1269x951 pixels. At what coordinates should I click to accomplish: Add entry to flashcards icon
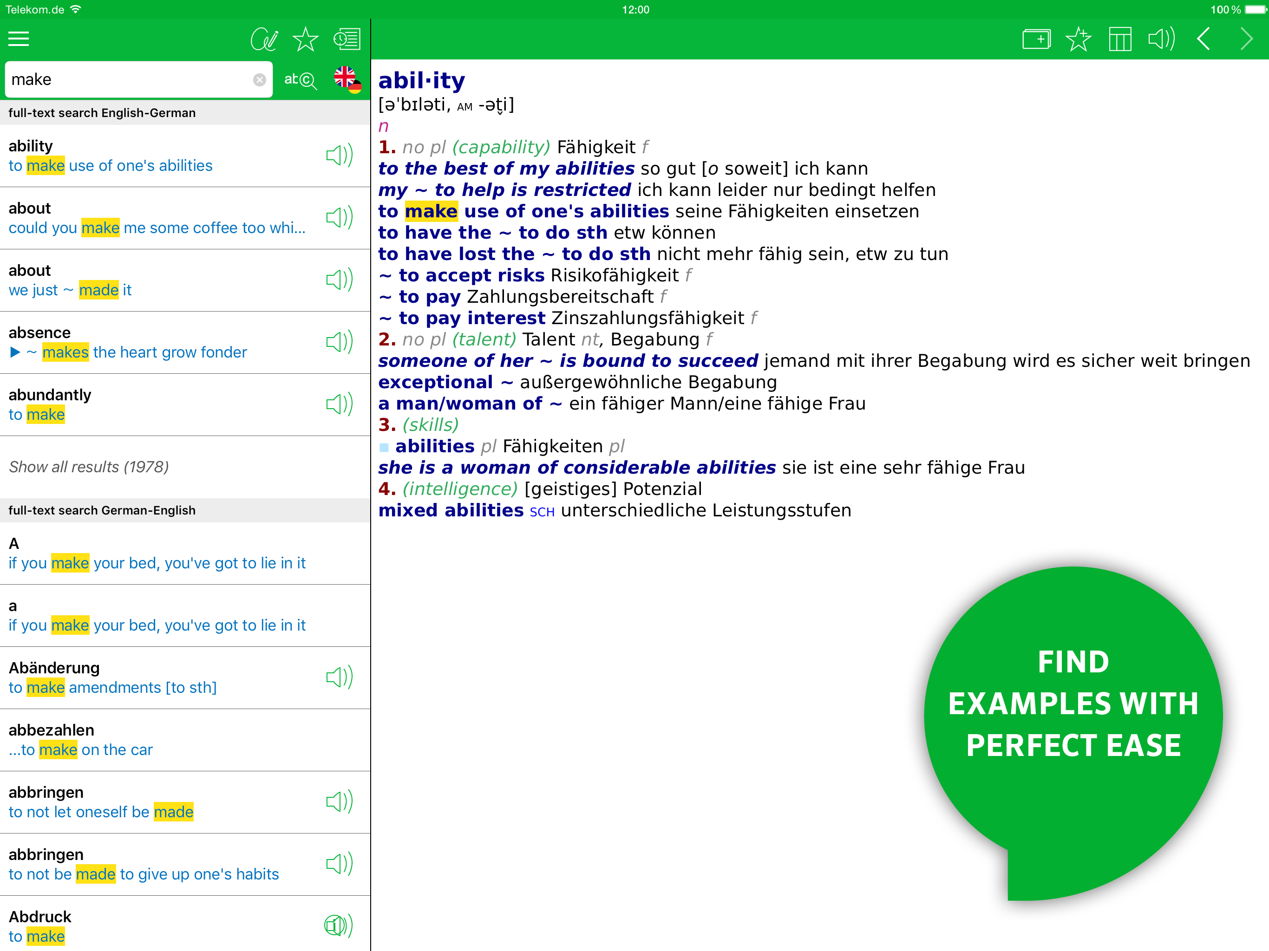click(x=1036, y=39)
